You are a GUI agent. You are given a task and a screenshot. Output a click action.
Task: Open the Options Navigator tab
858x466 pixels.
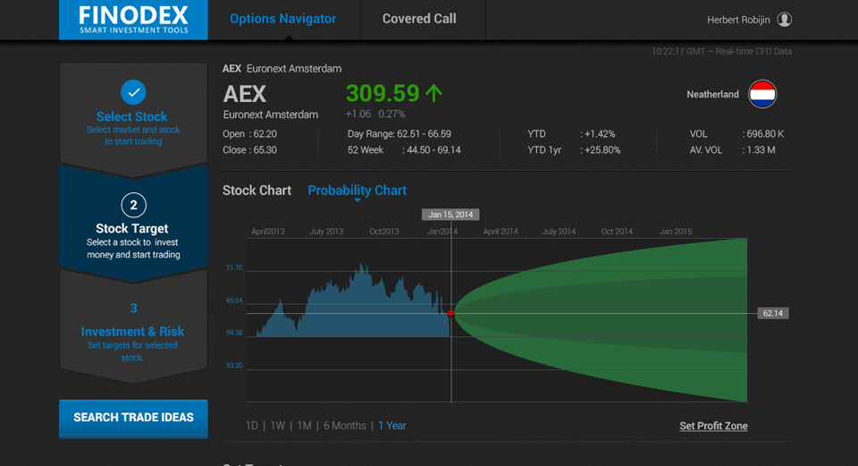(282, 19)
